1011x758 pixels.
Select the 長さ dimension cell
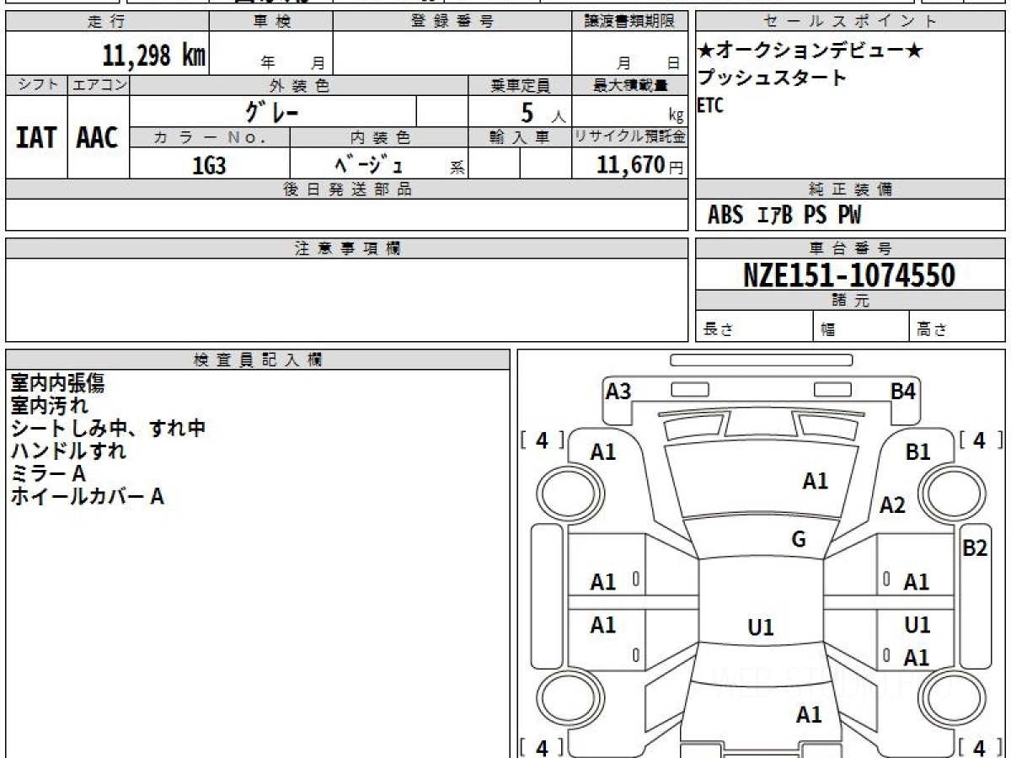pos(754,327)
